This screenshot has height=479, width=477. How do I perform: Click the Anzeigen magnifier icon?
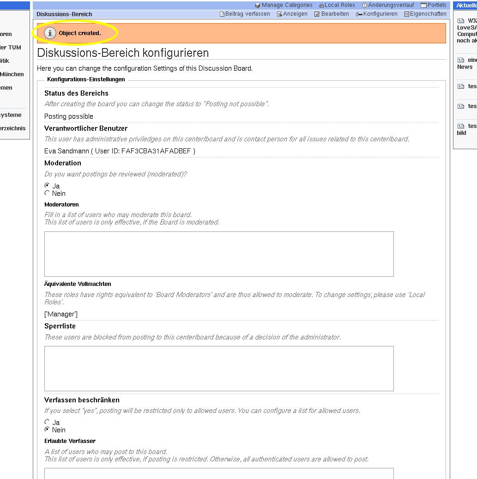(279, 14)
